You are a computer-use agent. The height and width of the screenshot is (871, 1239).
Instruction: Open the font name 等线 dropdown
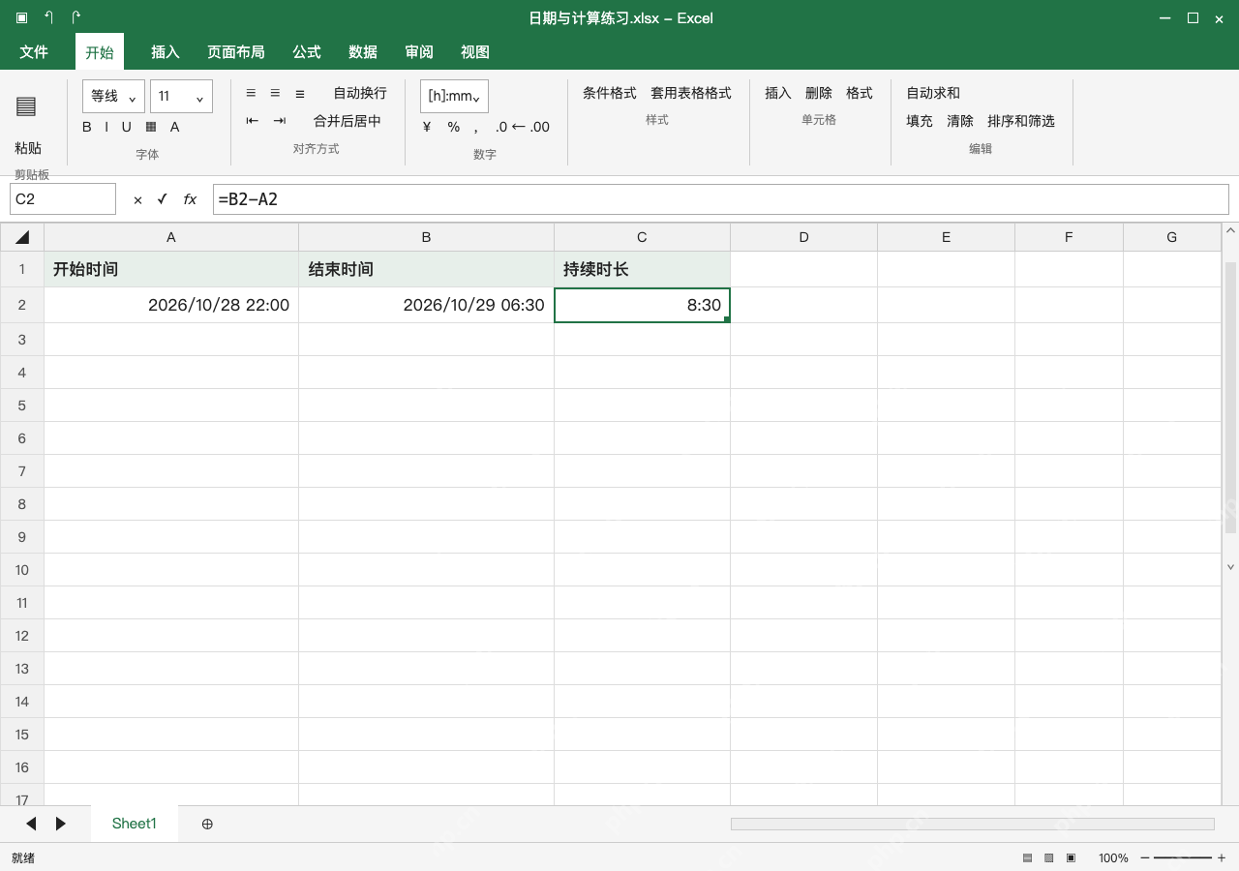click(113, 96)
